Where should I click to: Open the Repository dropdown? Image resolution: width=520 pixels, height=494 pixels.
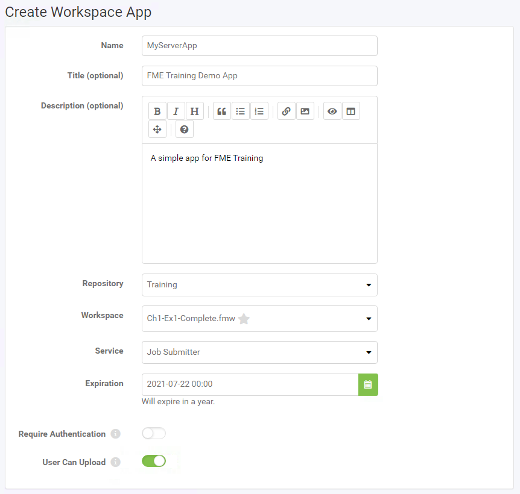coord(259,285)
